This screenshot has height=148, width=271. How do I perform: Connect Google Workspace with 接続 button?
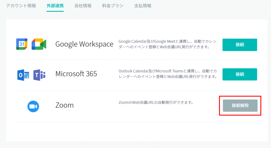pos(240,45)
